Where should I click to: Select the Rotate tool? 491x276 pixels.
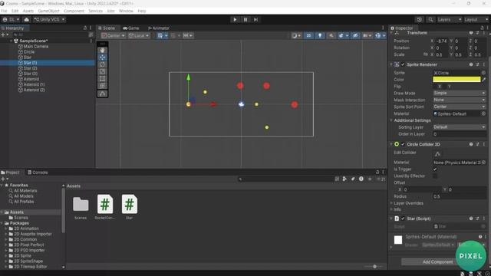coord(102,64)
